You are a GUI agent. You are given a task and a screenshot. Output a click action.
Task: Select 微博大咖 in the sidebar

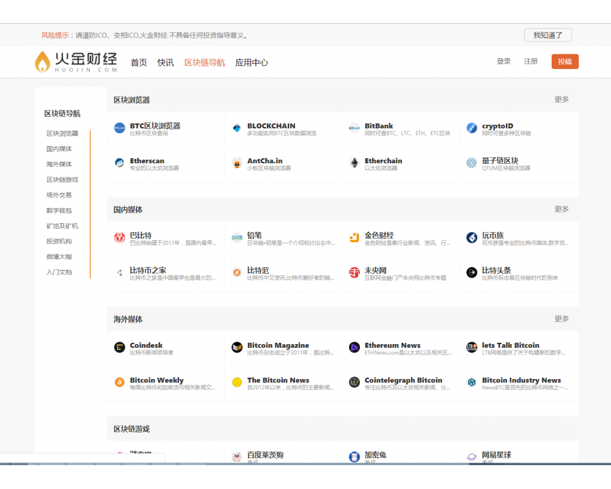[59, 257]
